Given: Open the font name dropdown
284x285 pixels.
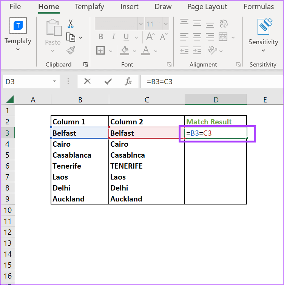Looking at the screenshot, I should 141,24.
